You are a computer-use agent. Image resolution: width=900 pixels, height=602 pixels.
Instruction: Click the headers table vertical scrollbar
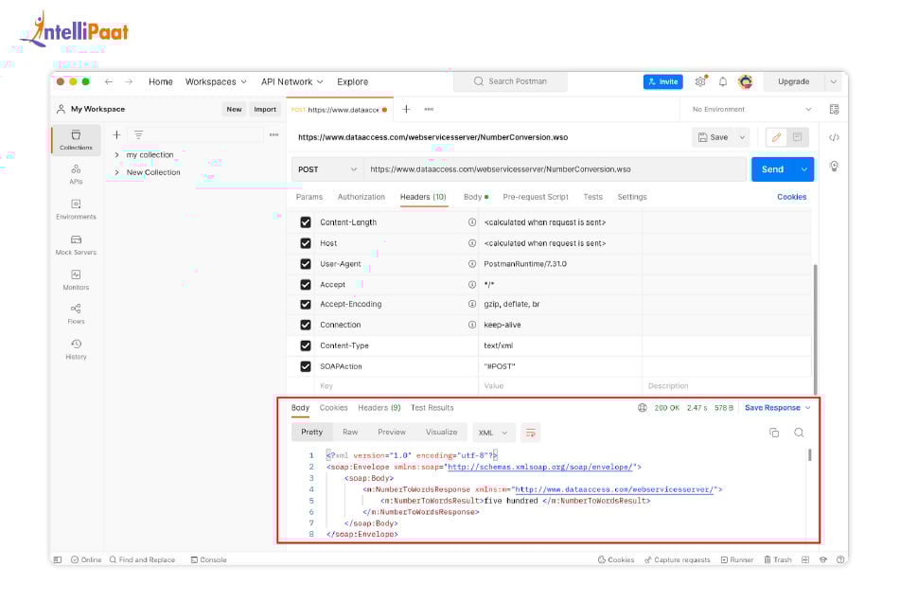click(815, 328)
